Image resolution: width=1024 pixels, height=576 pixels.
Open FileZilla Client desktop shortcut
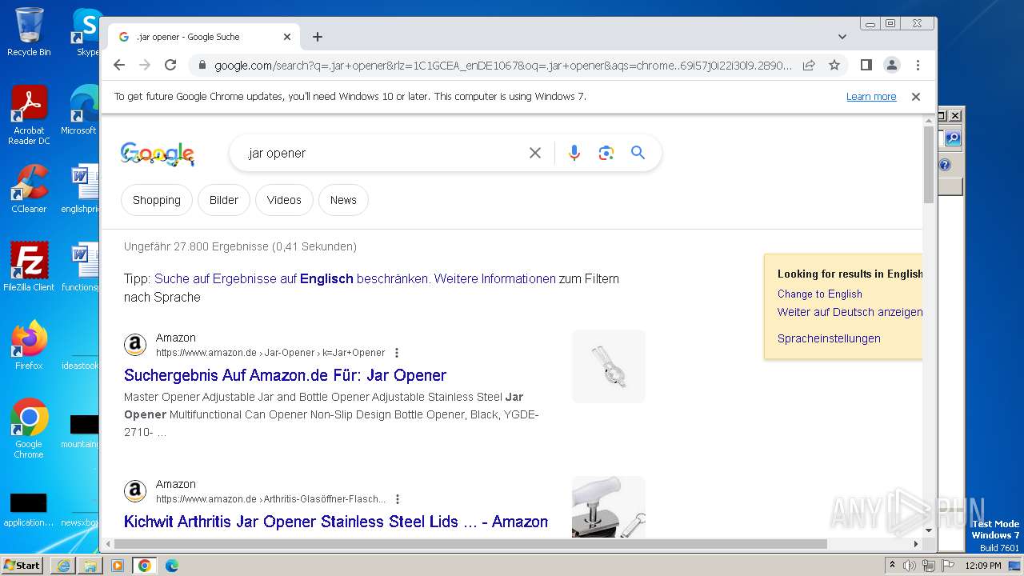click(29, 266)
